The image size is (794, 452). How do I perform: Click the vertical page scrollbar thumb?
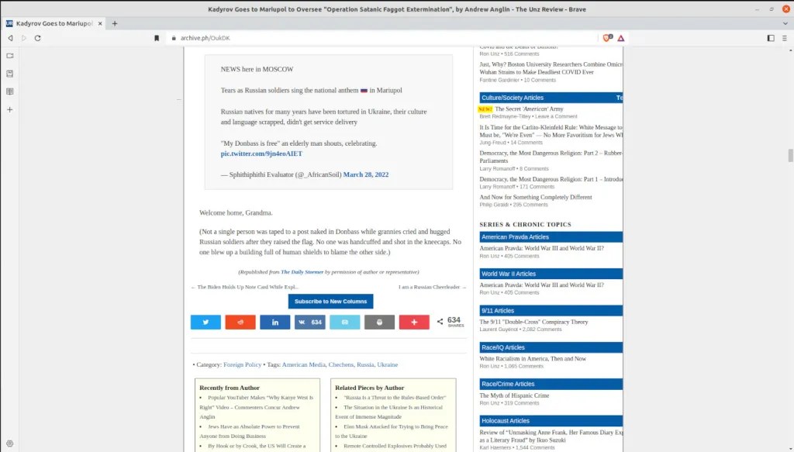point(790,155)
